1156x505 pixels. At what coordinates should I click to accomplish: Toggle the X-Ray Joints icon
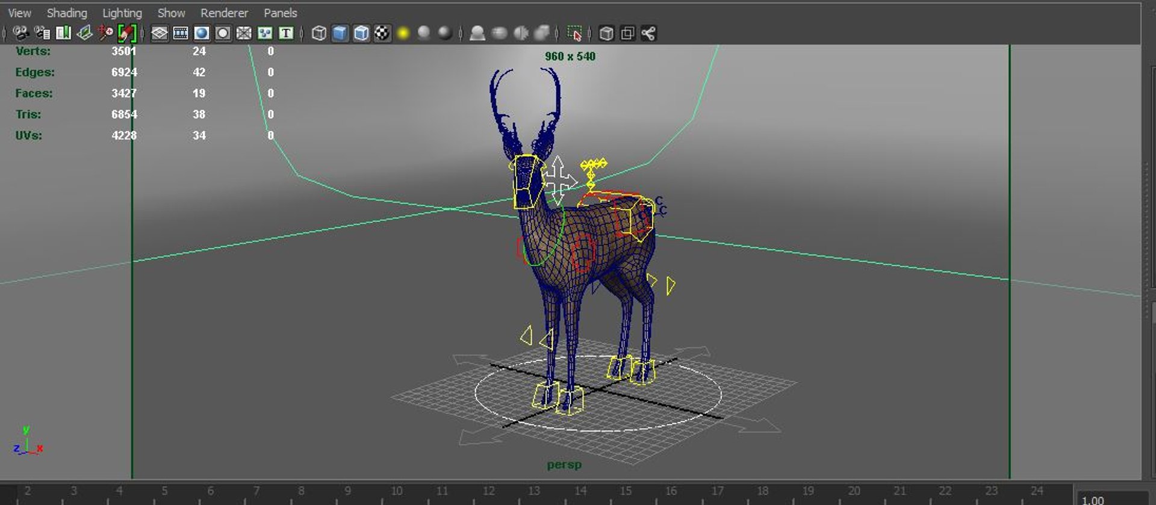(648, 33)
